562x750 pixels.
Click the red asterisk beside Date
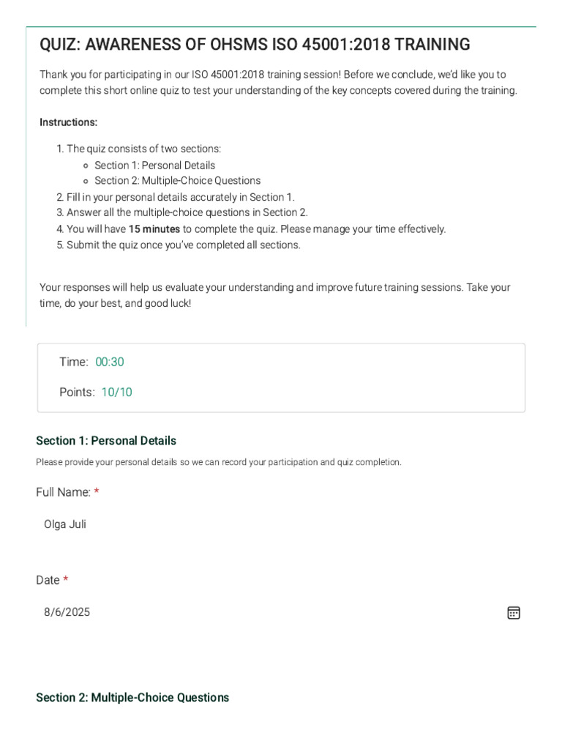coord(66,579)
